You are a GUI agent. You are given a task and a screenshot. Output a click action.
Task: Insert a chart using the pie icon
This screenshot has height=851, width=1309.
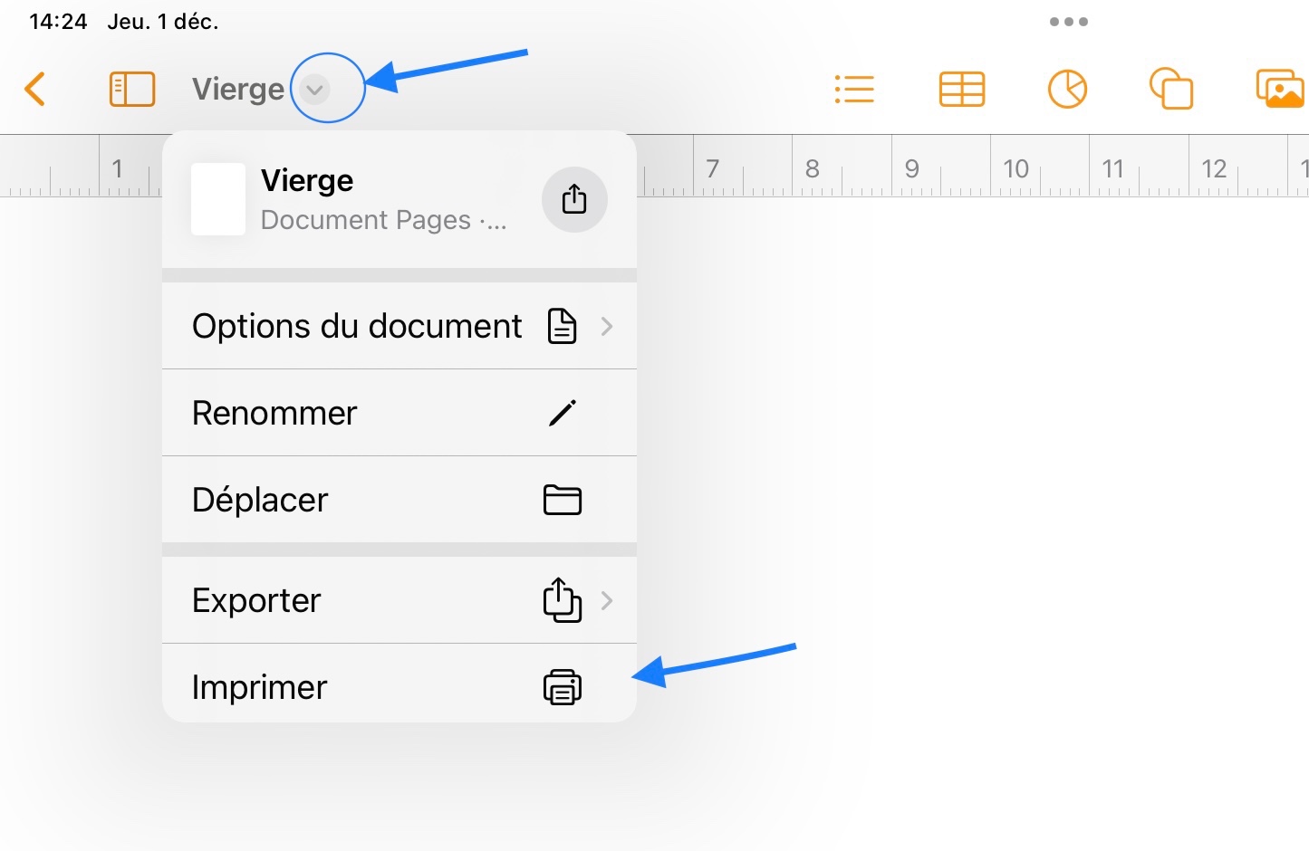click(x=1067, y=90)
